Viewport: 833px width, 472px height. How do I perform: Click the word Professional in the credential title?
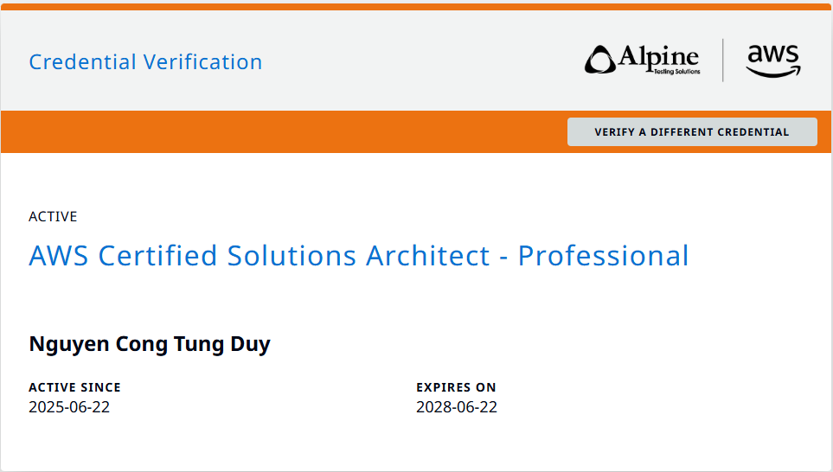click(x=603, y=256)
